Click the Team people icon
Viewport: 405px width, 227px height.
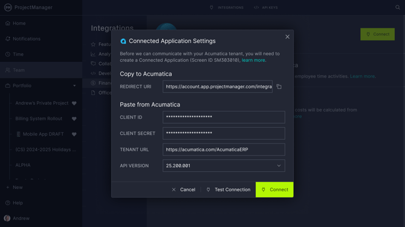[x=8, y=70]
